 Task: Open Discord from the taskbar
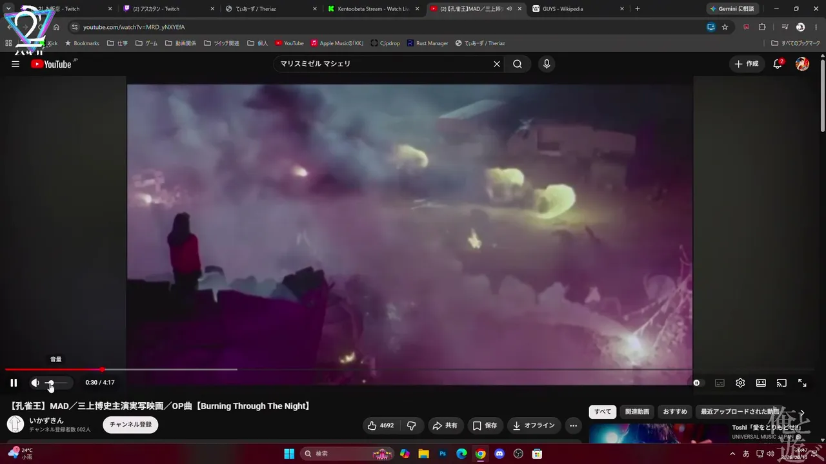pyautogui.click(x=499, y=454)
